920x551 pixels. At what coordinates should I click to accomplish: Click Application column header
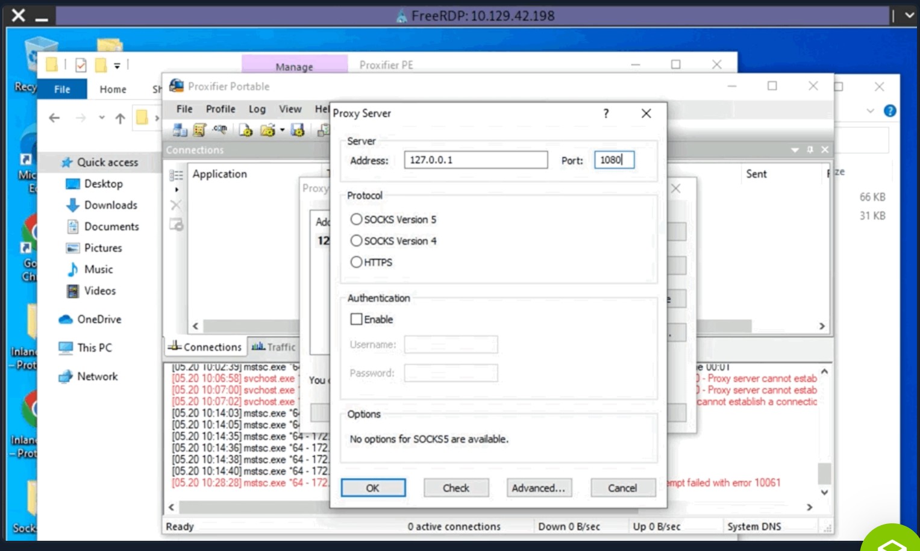(220, 174)
